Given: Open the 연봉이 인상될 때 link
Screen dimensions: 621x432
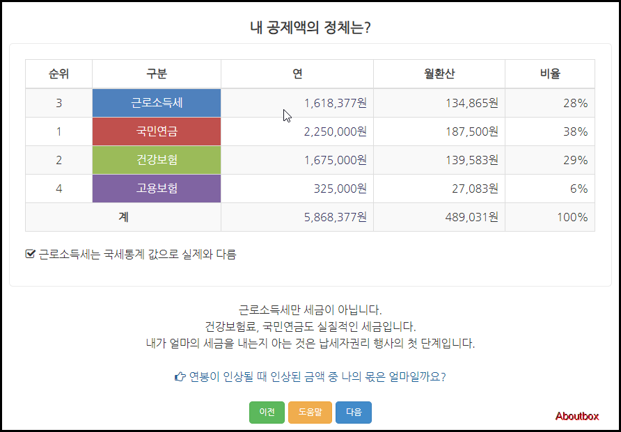Looking at the screenshot, I should pos(317,376).
